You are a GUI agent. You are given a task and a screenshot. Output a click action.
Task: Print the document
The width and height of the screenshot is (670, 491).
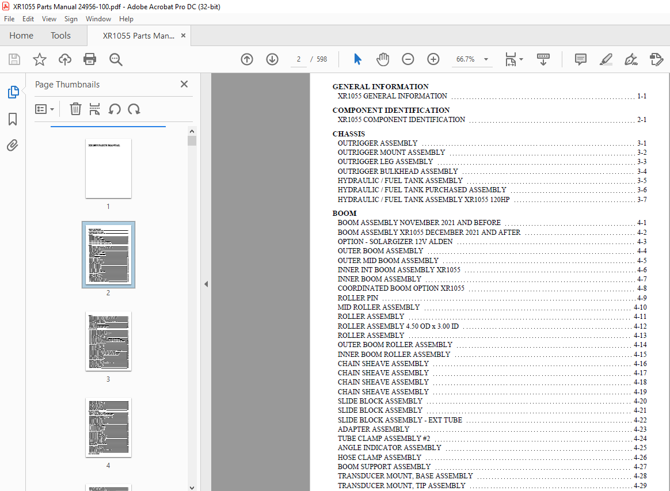click(x=90, y=59)
